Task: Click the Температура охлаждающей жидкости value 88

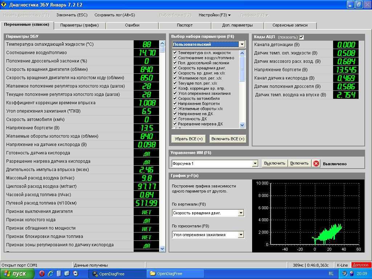Action: 146,44
